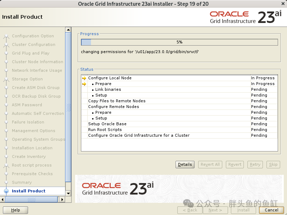Click the Copy Files to Remote Nodes row
This screenshot has height=215, width=287.
(x=179, y=101)
